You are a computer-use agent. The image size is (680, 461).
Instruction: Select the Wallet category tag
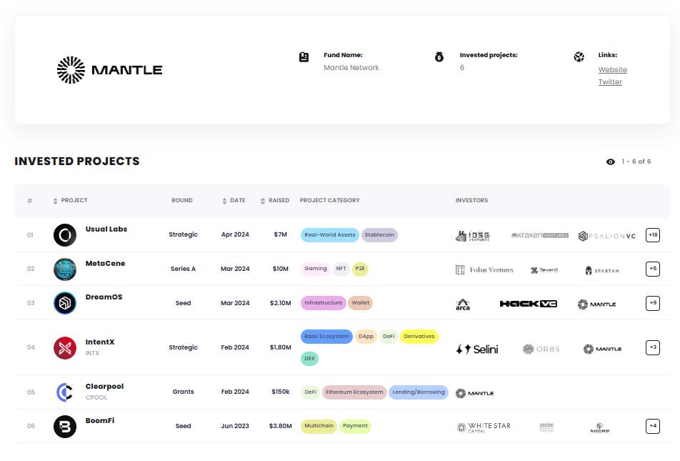pos(361,302)
